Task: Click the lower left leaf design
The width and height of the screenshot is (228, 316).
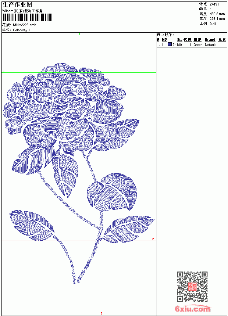Action: tap(32, 225)
